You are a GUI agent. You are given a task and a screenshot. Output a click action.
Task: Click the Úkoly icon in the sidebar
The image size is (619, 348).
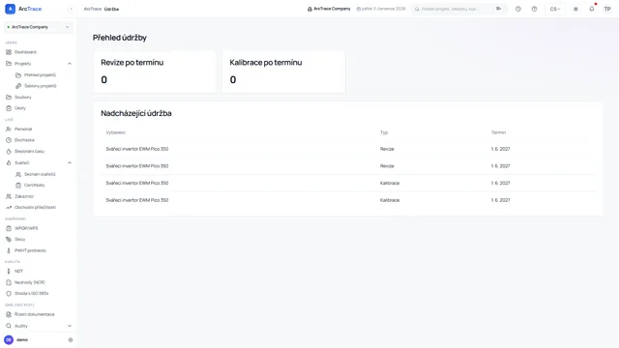coord(9,108)
